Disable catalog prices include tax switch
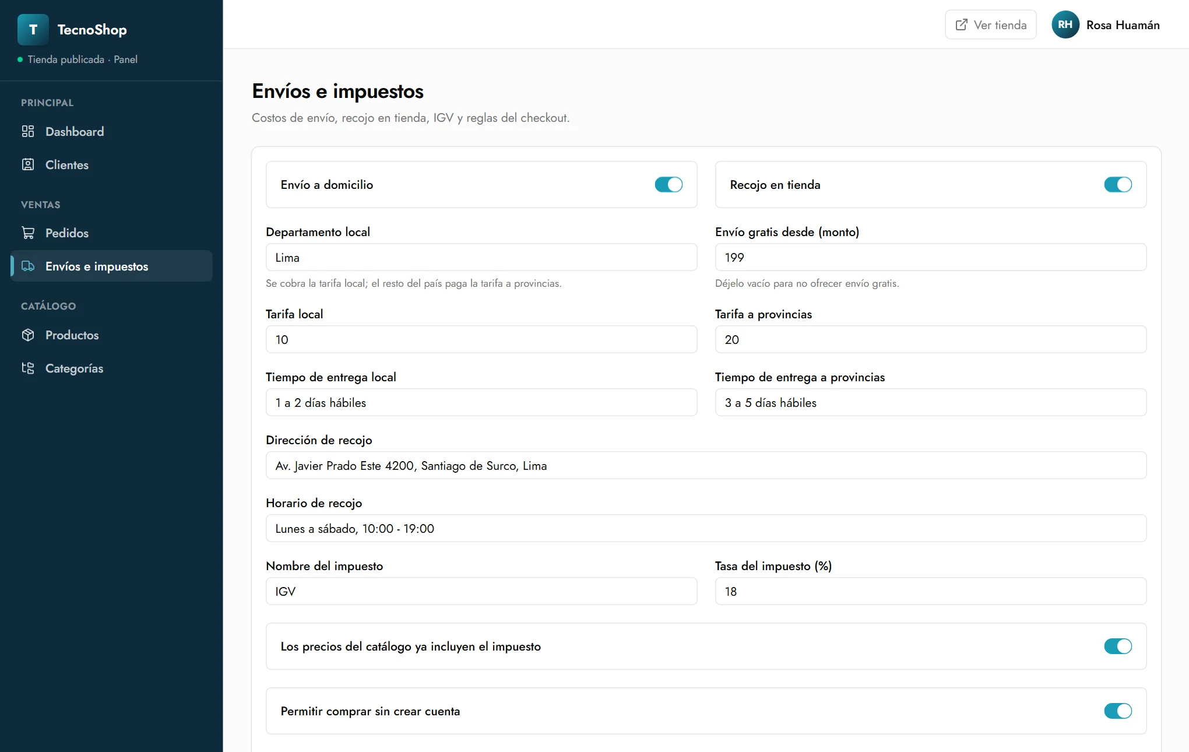1189x752 pixels. pyautogui.click(x=1118, y=646)
